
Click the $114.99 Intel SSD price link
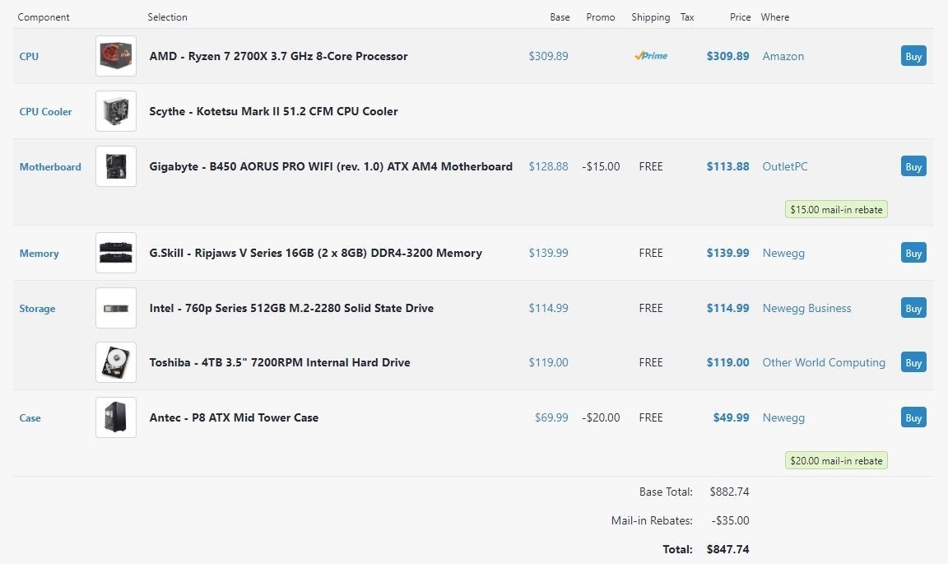[x=727, y=309]
